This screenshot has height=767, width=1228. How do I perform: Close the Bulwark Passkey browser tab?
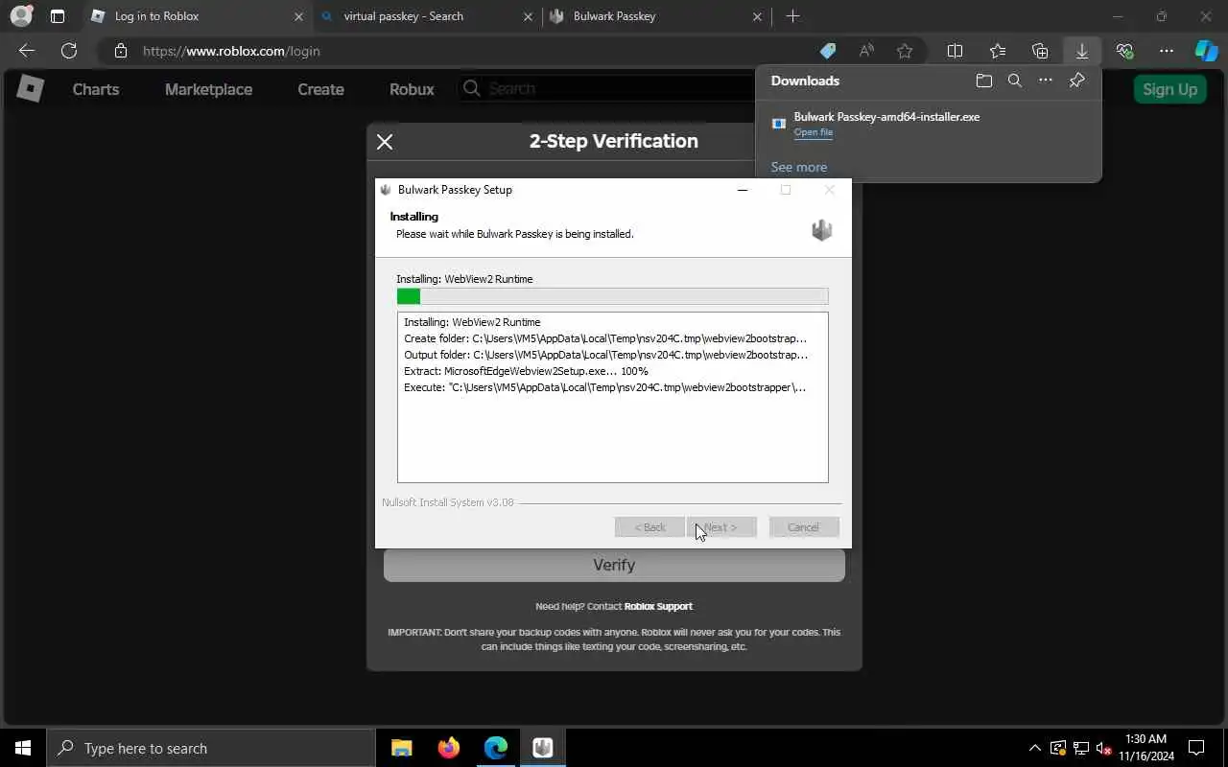758,16
